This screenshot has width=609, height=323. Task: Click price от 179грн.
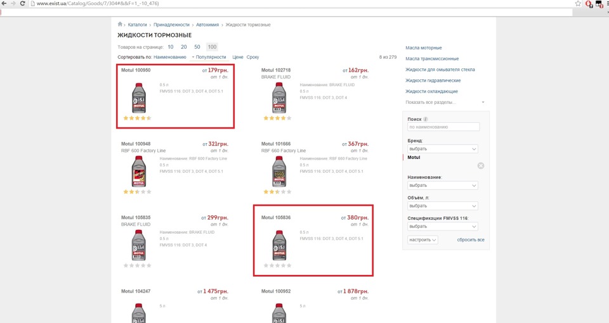pos(215,70)
